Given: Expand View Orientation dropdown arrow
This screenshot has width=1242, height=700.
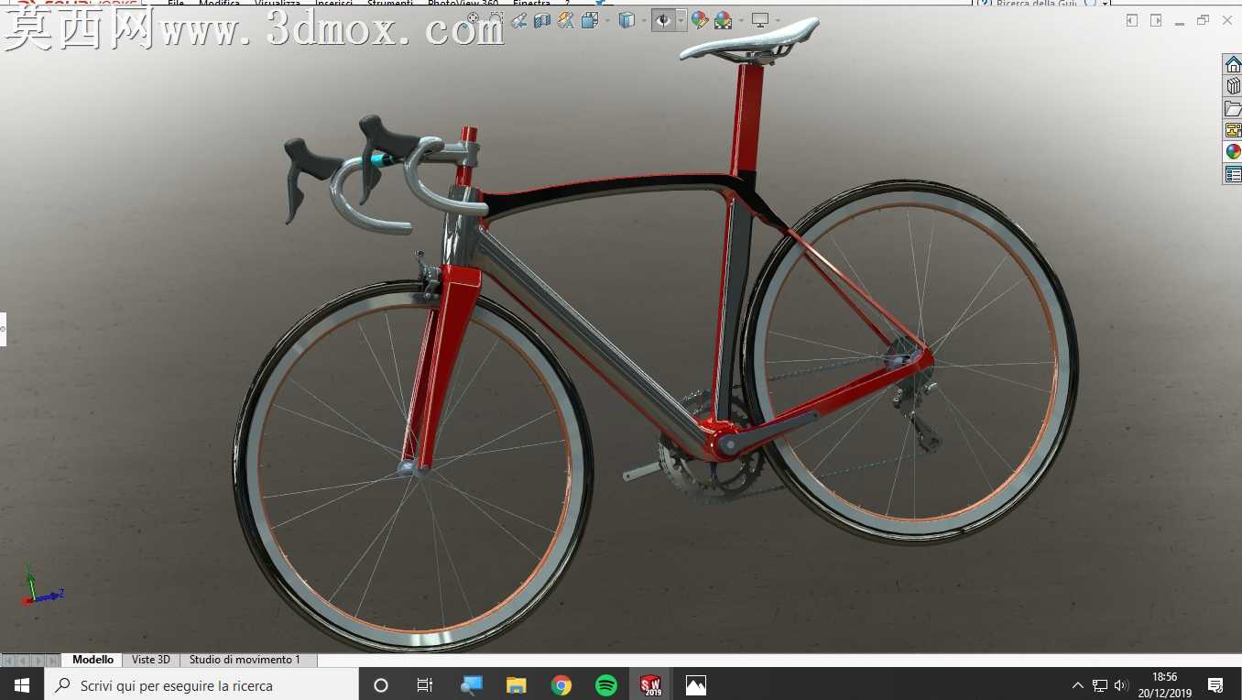Looking at the screenshot, I should pyautogui.click(x=607, y=20).
